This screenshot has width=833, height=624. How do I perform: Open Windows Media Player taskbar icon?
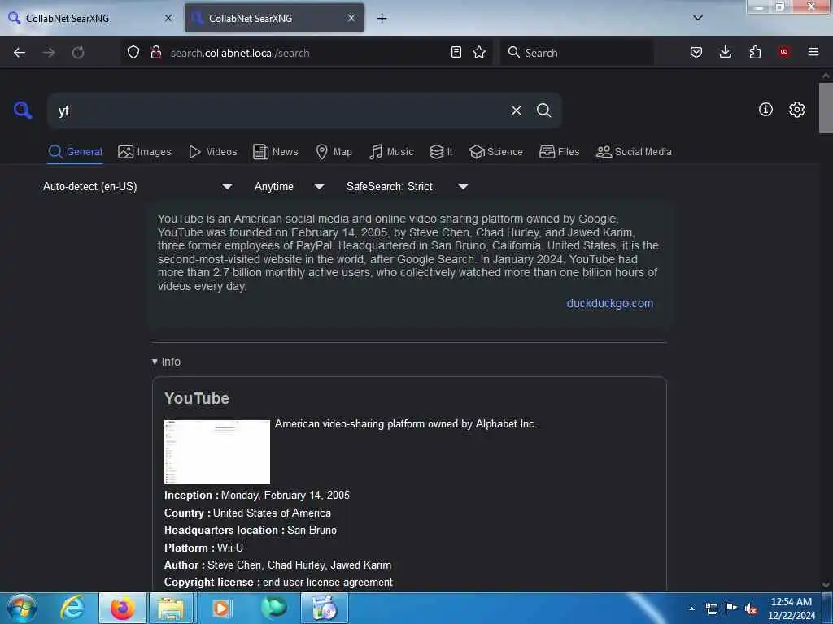tap(221, 608)
